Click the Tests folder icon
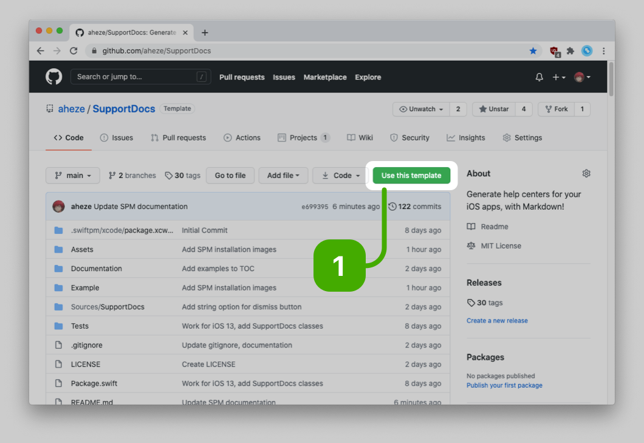The image size is (644, 443). 59,326
